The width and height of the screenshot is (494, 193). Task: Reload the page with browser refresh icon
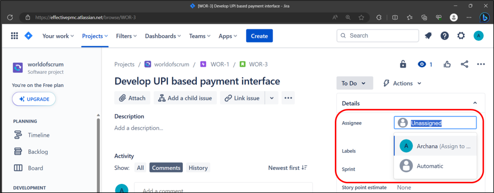10,18
